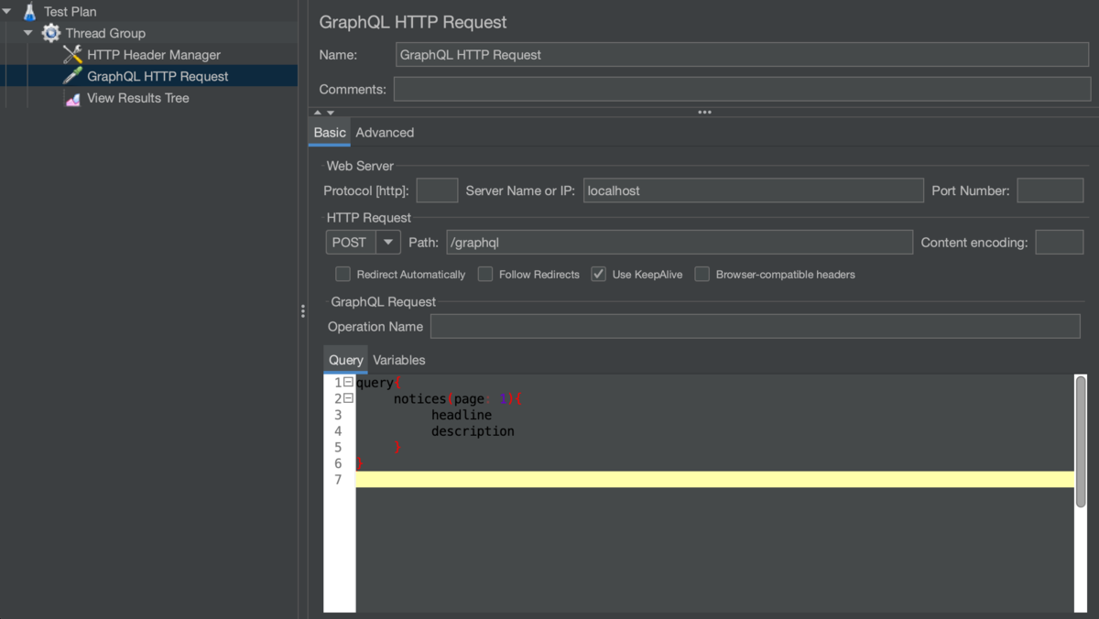Open the Variables tab
This screenshot has height=619, width=1099.
pos(399,360)
